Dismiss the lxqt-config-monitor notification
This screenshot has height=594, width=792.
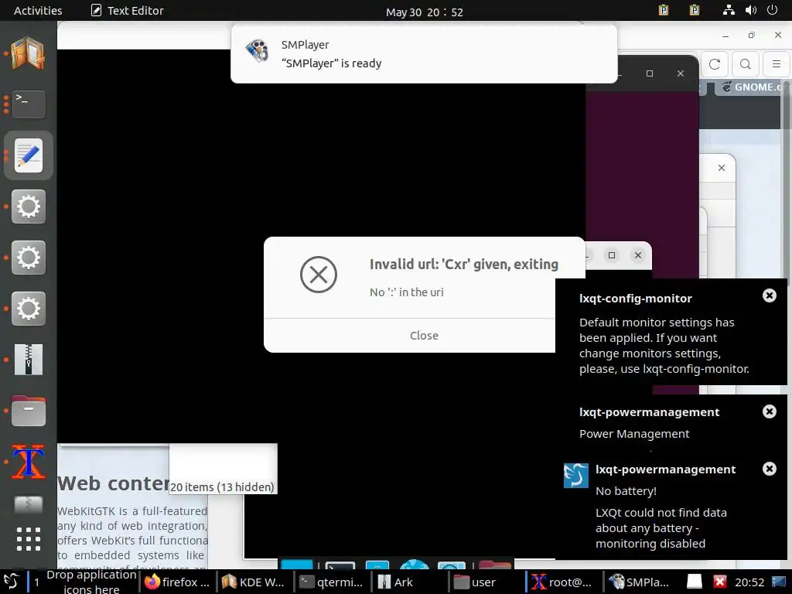pyautogui.click(x=769, y=295)
